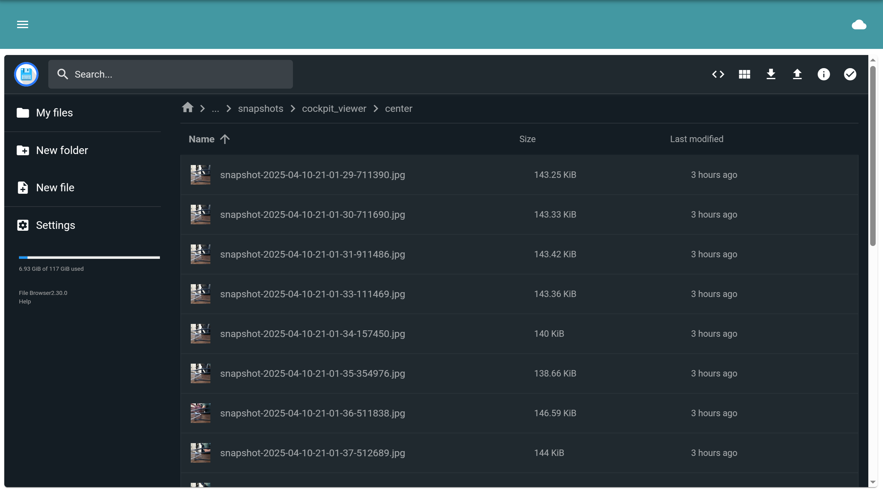
Task: Sort by Name column arrow
Action: tap(224, 139)
